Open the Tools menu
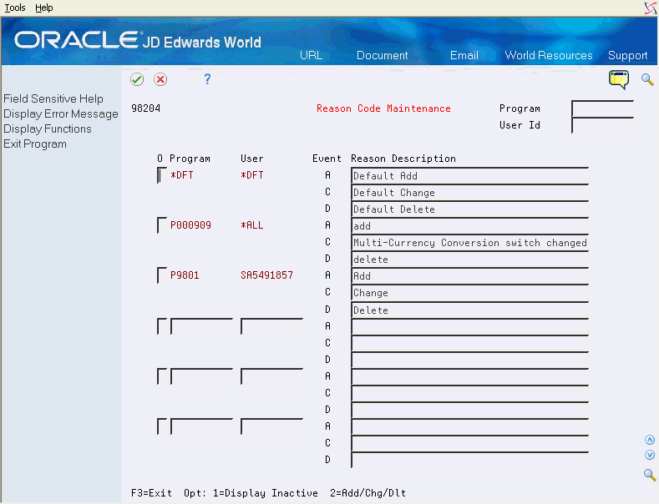This screenshot has width=659, height=504. 15,8
